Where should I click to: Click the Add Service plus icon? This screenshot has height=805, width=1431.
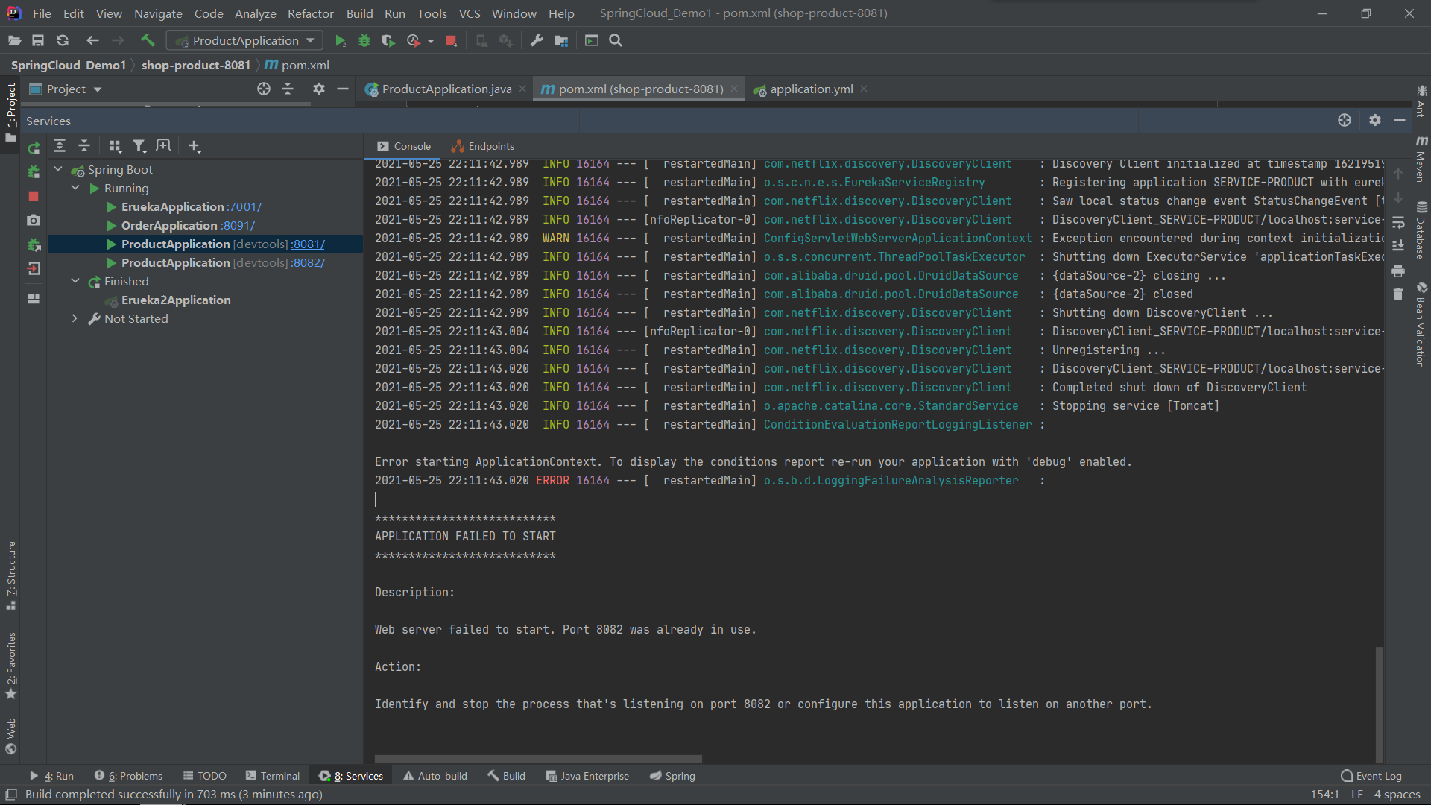point(195,146)
